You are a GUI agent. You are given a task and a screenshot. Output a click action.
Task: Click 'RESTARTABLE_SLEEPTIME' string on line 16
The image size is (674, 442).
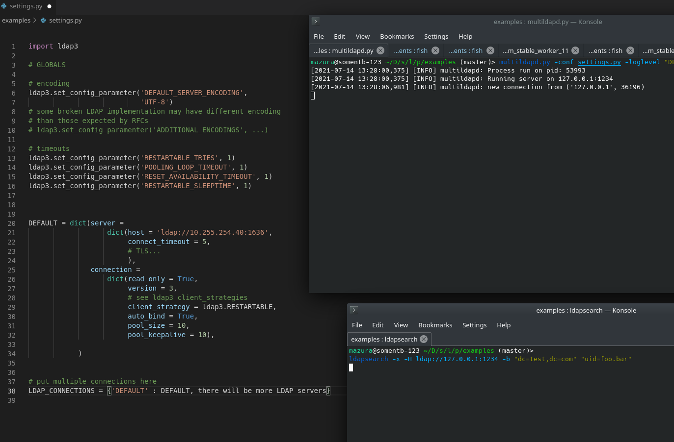tap(188, 186)
